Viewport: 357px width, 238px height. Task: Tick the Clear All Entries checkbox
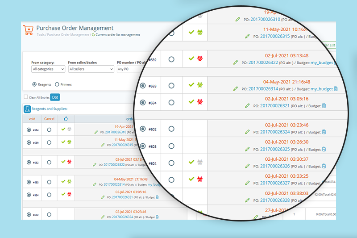pos(26,97)
